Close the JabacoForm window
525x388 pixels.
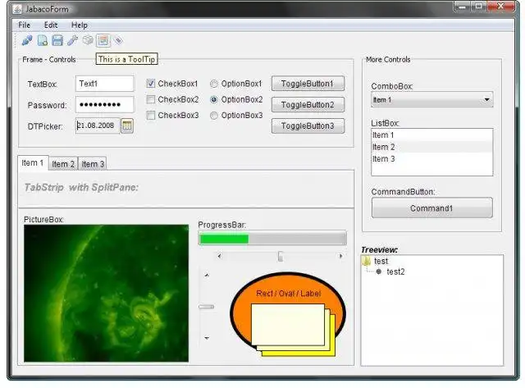[501, 7]
